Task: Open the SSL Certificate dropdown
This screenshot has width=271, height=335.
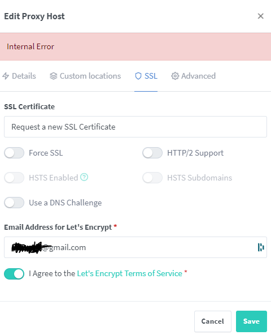Action: 135,127
